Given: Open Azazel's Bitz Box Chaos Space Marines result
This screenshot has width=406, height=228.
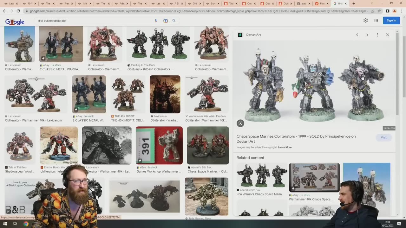Looking at the screenshot, I should 208,145.
